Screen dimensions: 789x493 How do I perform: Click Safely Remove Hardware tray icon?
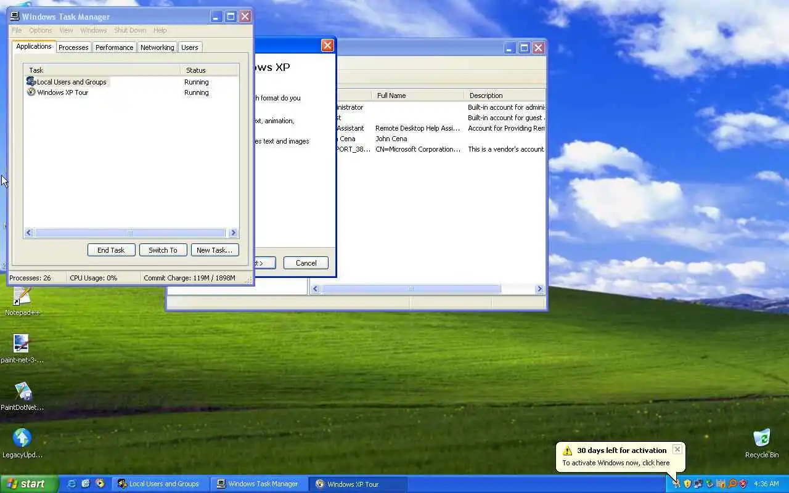click(709, 484)
